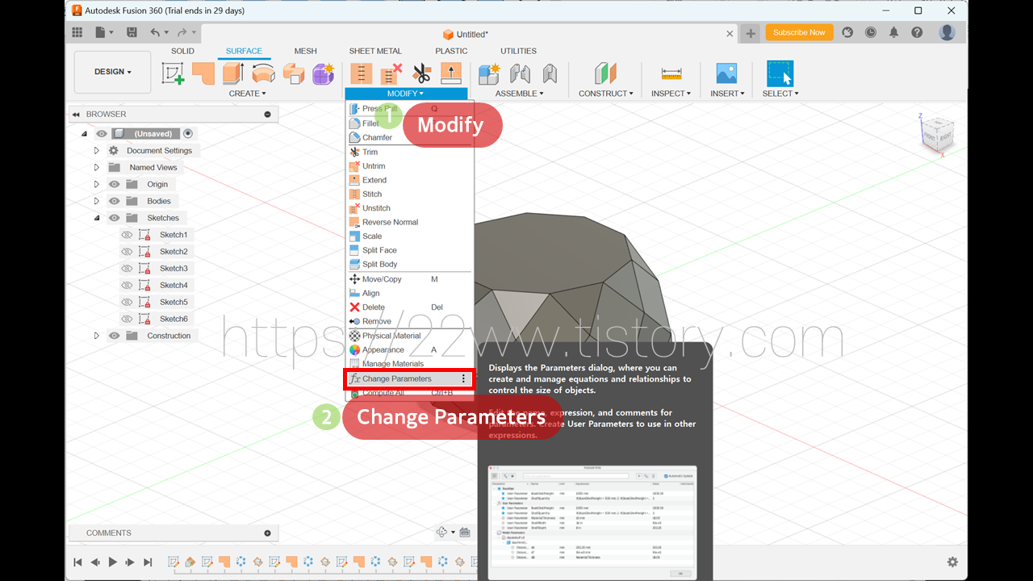Collapse the Sketches tree node
Viewport: 1033px width, 581px height.
(x=97, y=218)
